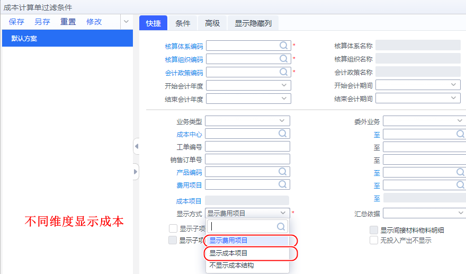
Task: Open lookup for 费用项目 field
Action: coord(283,184)
